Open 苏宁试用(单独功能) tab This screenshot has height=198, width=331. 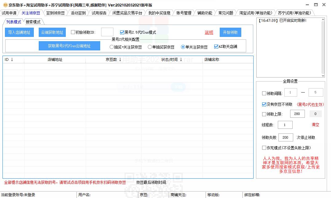pyautogui.click(x=294, y=13)
